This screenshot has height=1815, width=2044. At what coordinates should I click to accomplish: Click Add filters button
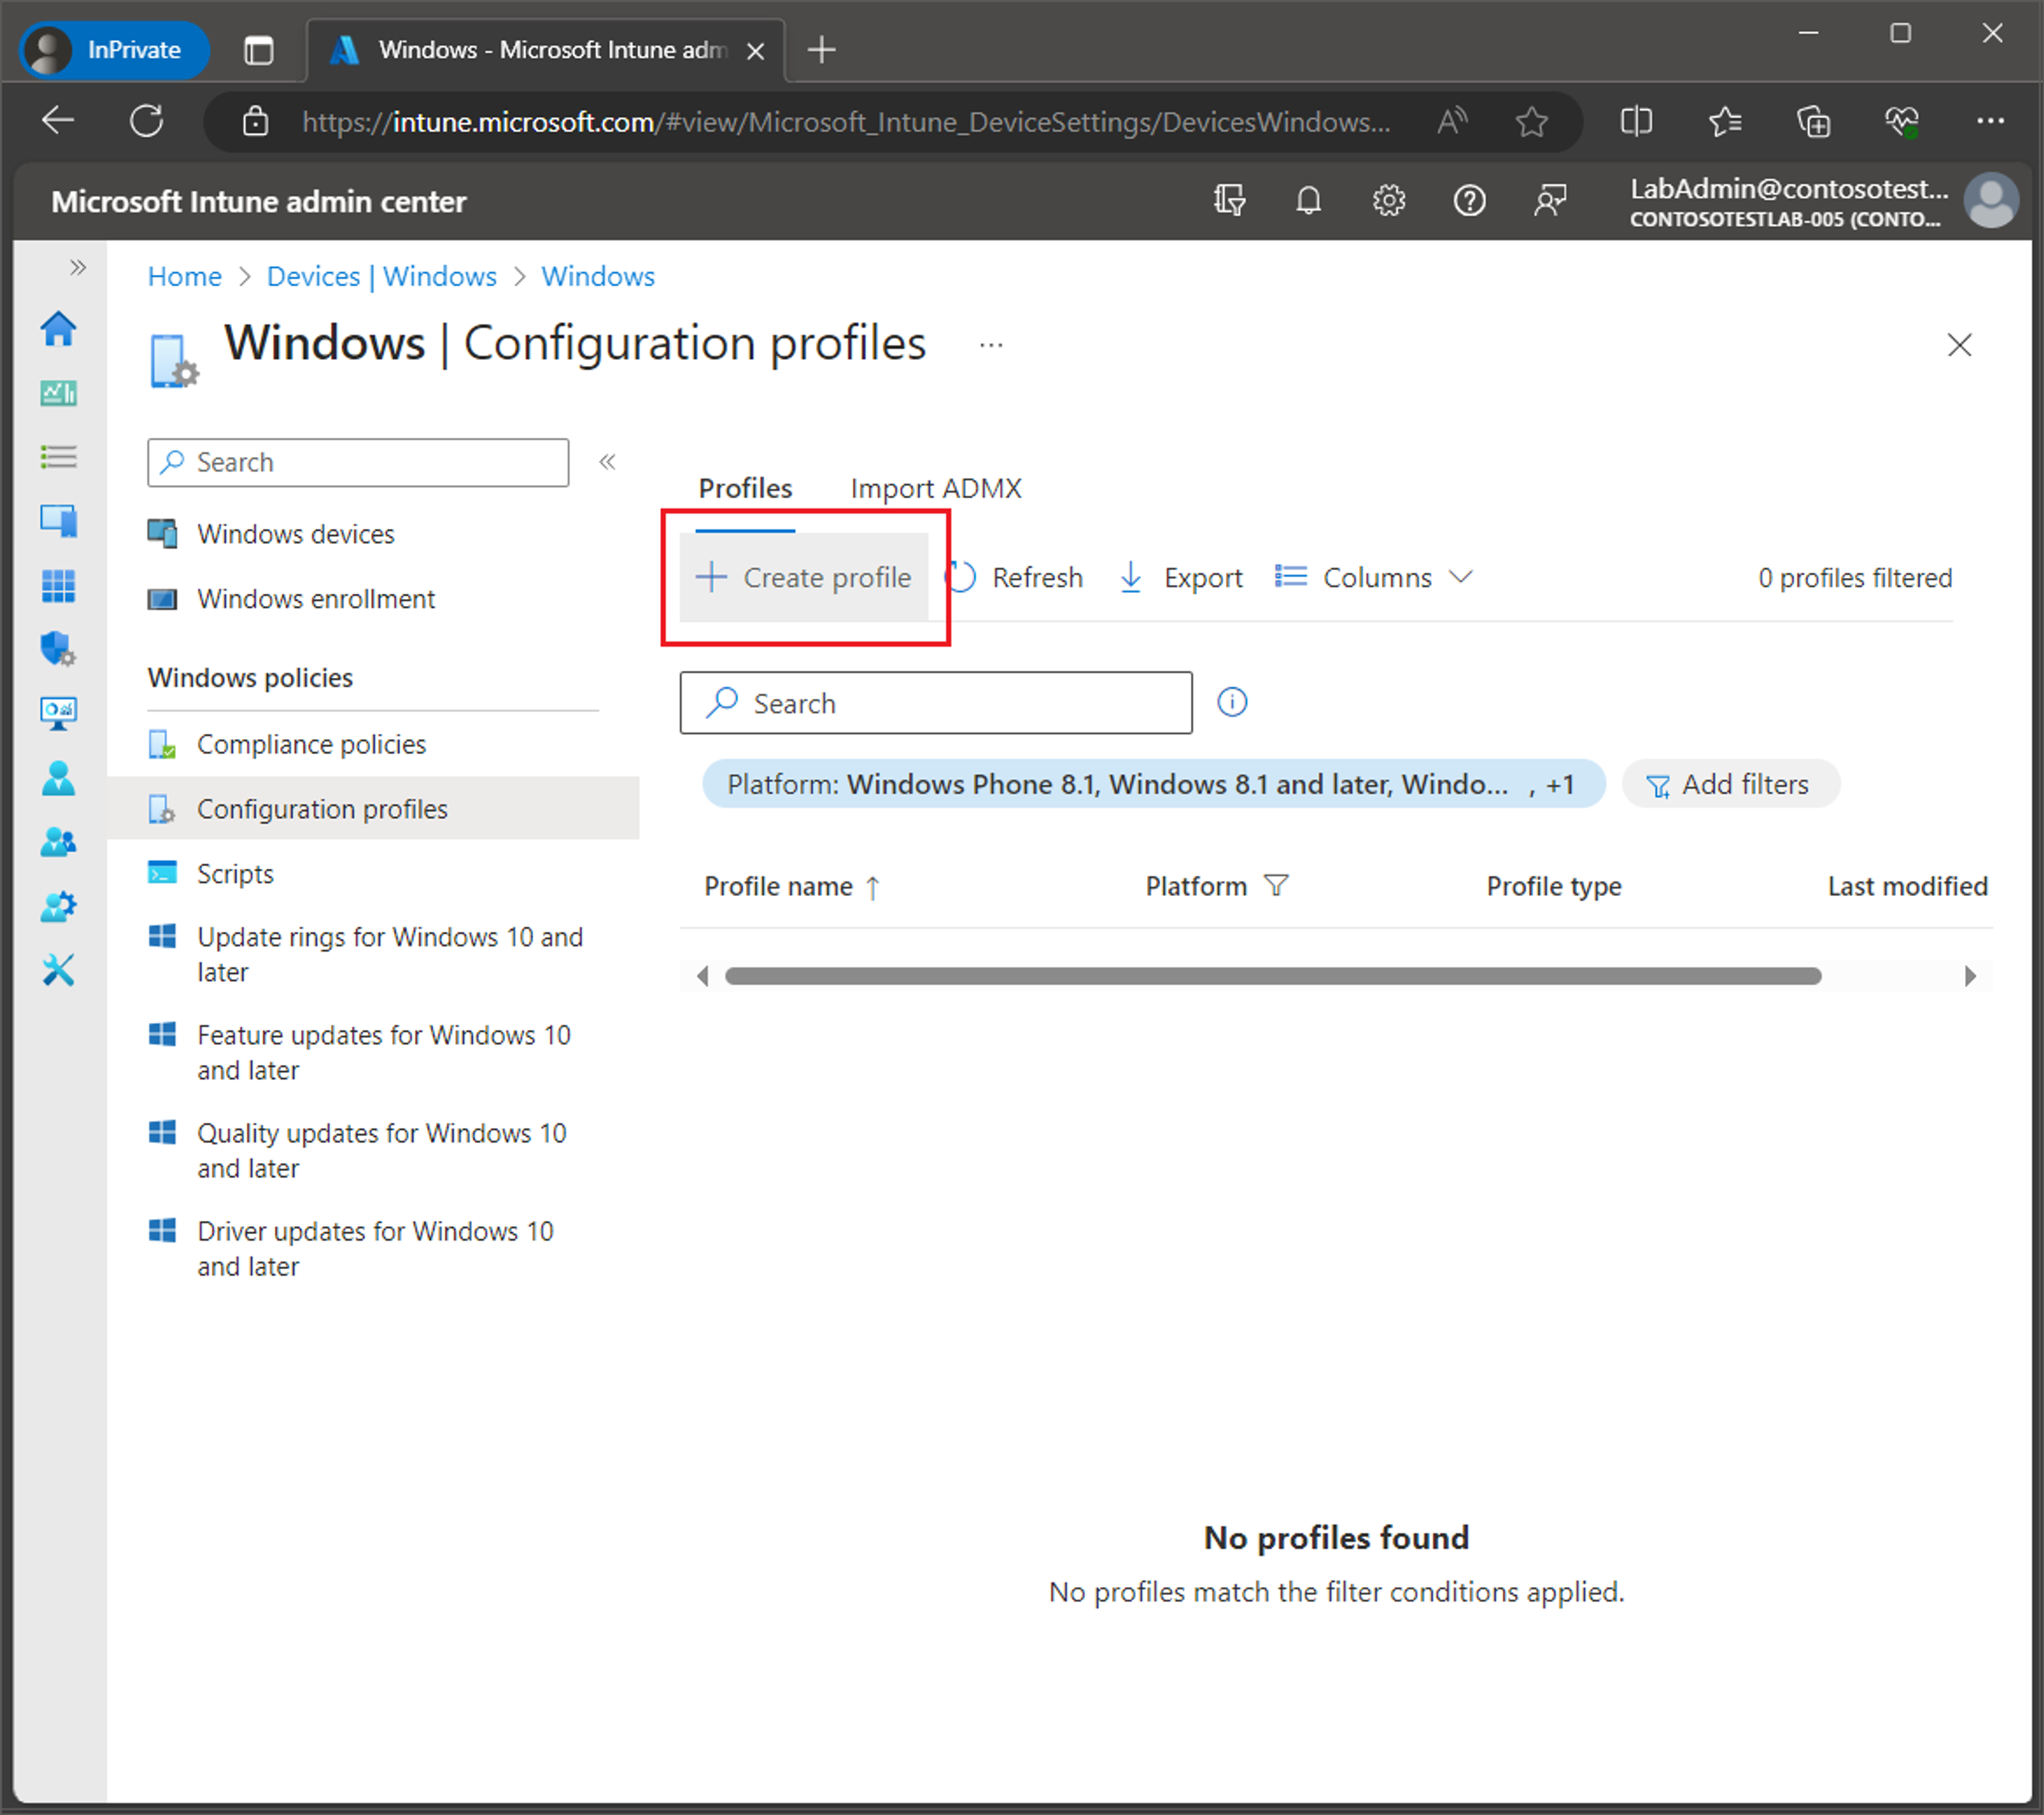(1730, 784)
